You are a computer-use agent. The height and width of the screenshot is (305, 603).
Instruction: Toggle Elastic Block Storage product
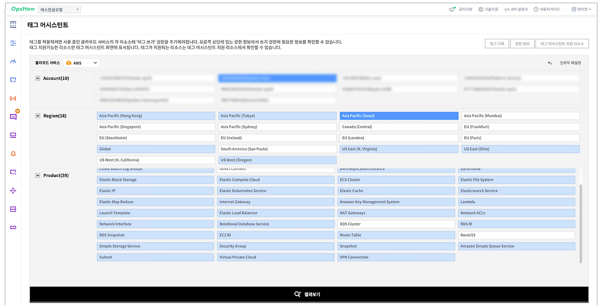coord(155,180)
